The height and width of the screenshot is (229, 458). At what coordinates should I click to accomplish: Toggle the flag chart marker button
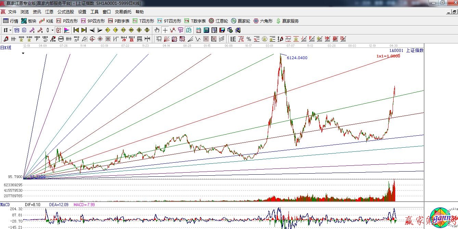point(66,30)
